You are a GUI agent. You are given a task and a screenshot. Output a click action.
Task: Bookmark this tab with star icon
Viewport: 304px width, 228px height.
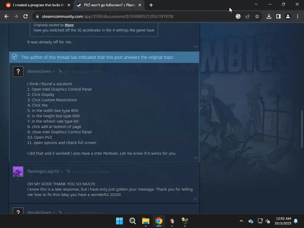pyautogui.click(x=257, y=17)
